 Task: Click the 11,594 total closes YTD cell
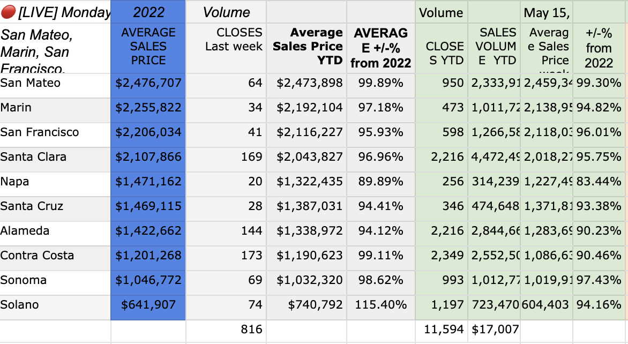(x=442, y=332)
